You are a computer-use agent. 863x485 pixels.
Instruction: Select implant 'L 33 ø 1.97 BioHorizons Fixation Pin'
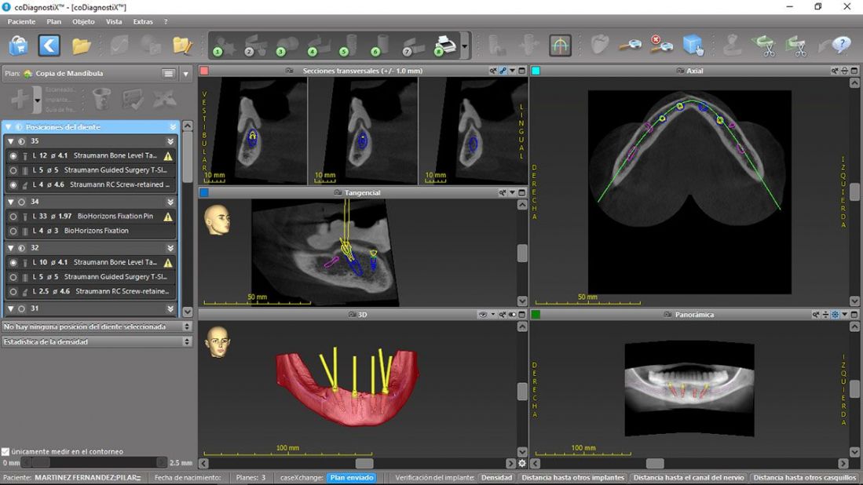pyautogui.click(x=94, y=217)
